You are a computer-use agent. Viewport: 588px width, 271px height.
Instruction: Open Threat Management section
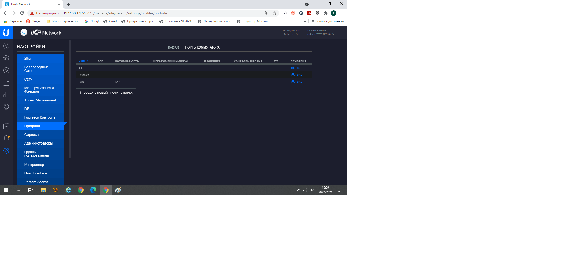click(x=40, y=100)
